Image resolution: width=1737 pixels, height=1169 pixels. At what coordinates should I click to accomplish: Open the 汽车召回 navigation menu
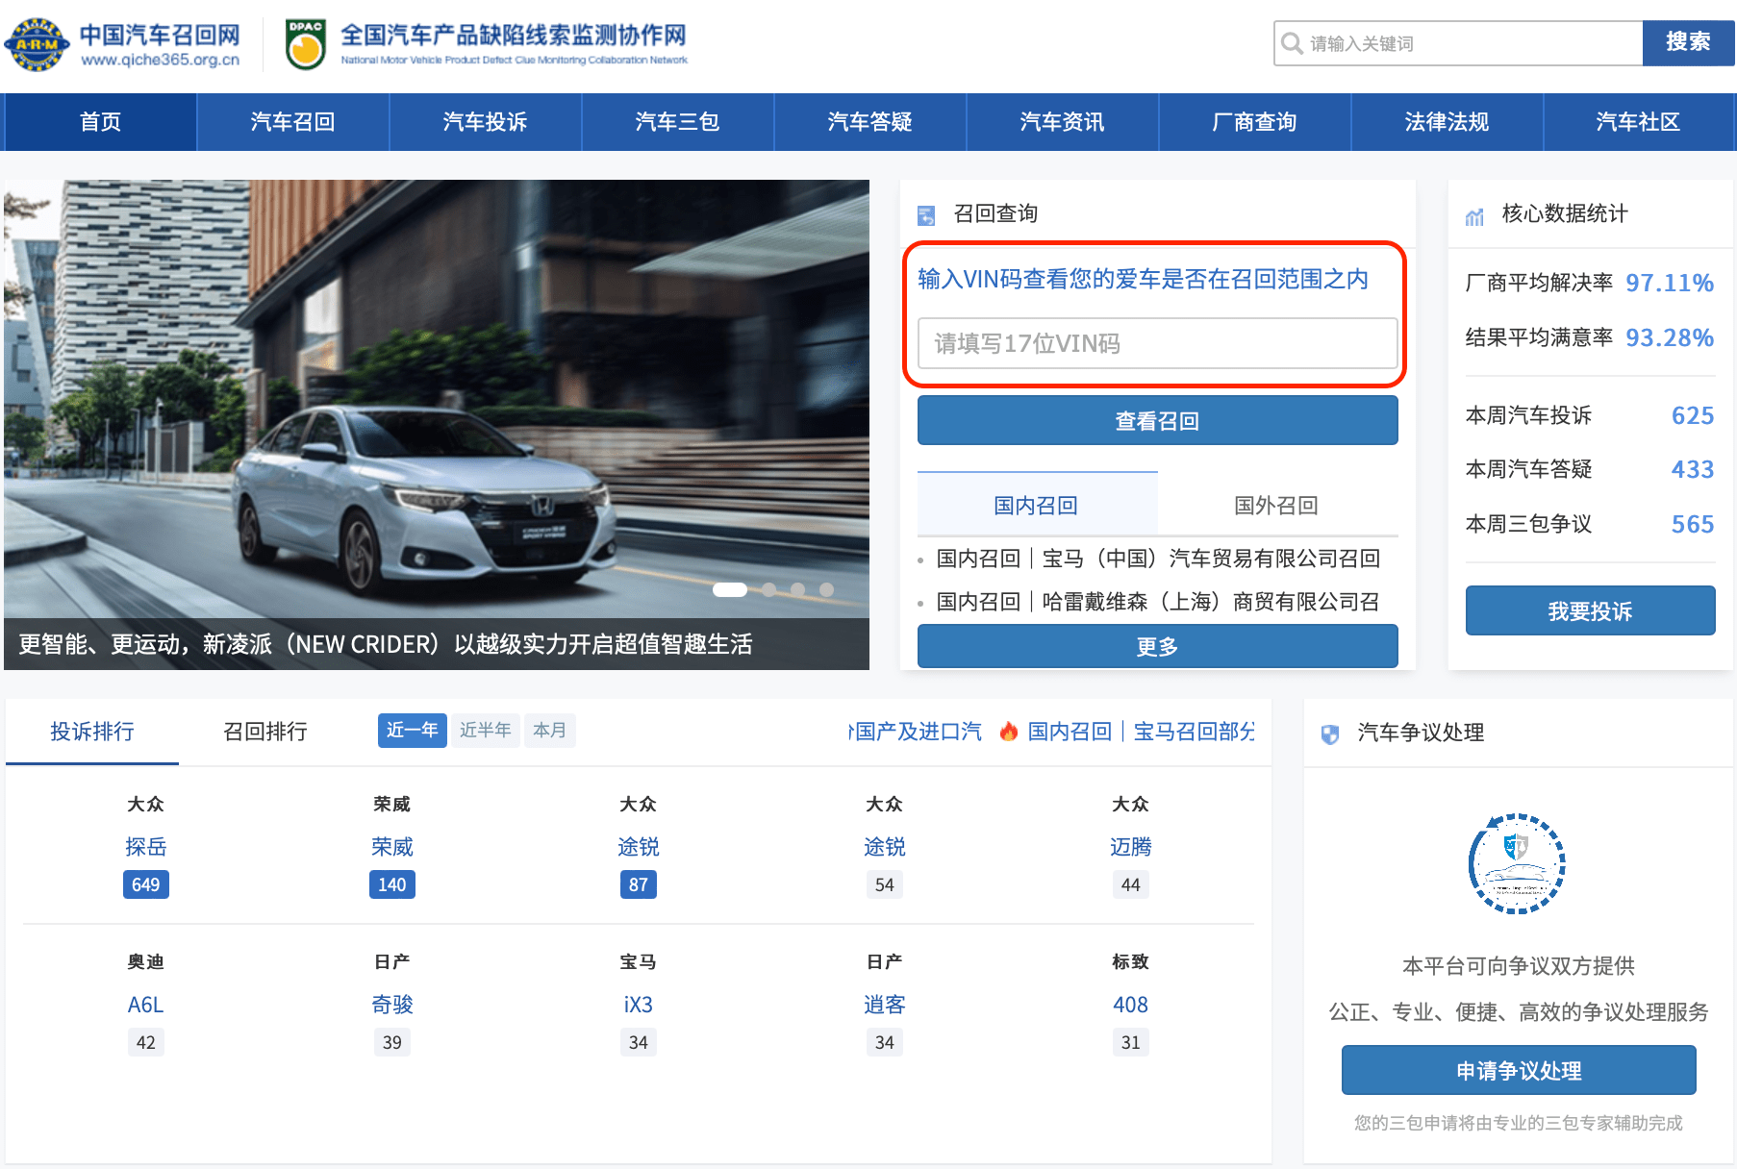point(292,122)
